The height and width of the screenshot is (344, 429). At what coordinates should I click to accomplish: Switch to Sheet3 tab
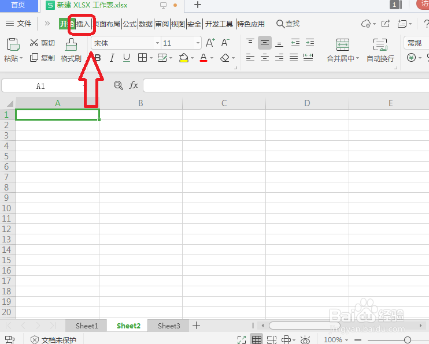(169, 326)
